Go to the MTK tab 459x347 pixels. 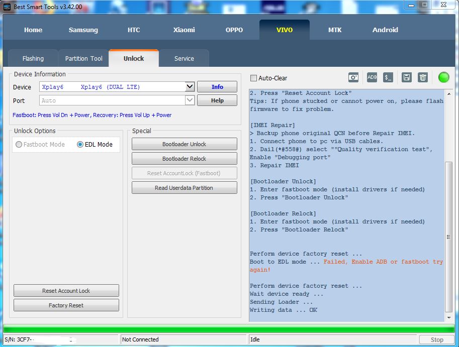tap(335, 30)
